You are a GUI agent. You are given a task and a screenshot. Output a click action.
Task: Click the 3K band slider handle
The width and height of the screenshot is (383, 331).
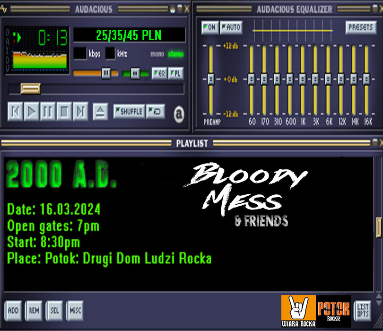315,79
